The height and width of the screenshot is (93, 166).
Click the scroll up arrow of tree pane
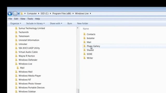click(78, 28)
